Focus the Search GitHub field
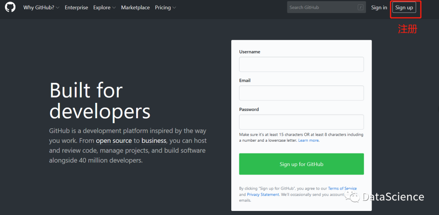This screenshot has width=439, height=215. click(x=326, y=7)
